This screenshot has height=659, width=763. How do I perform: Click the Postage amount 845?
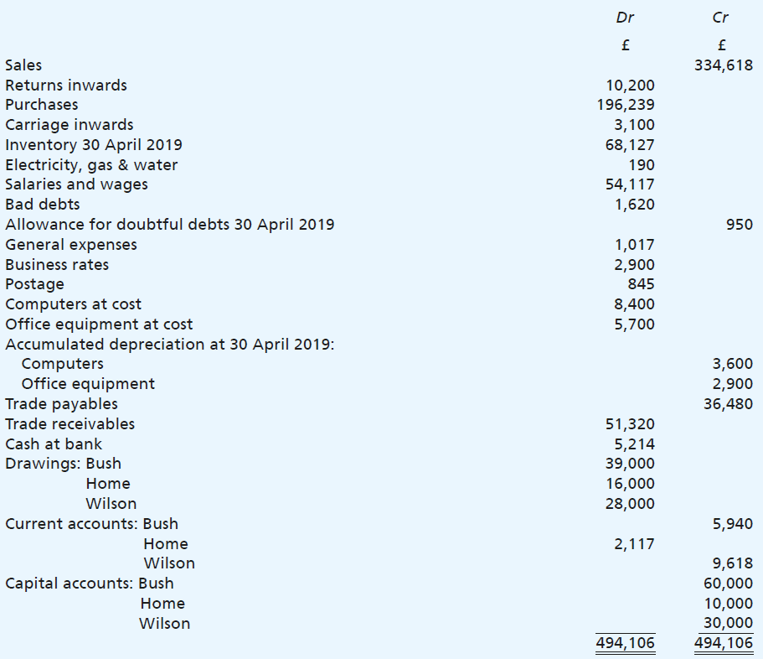(x=640, y=284)
